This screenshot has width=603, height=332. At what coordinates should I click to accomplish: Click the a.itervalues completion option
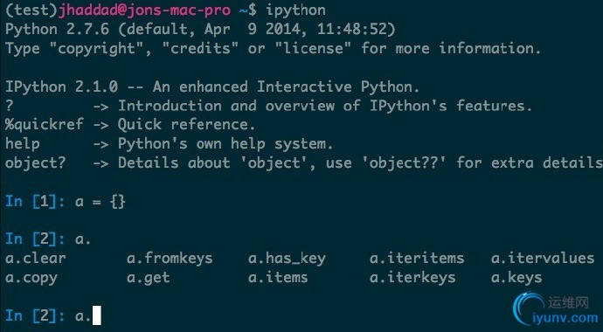[x=543, y=259]
